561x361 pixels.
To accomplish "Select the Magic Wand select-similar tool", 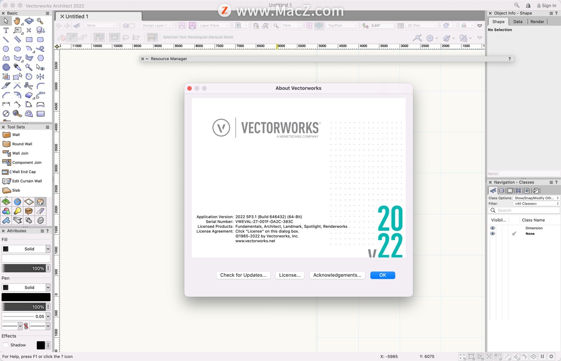I will 29,67.
